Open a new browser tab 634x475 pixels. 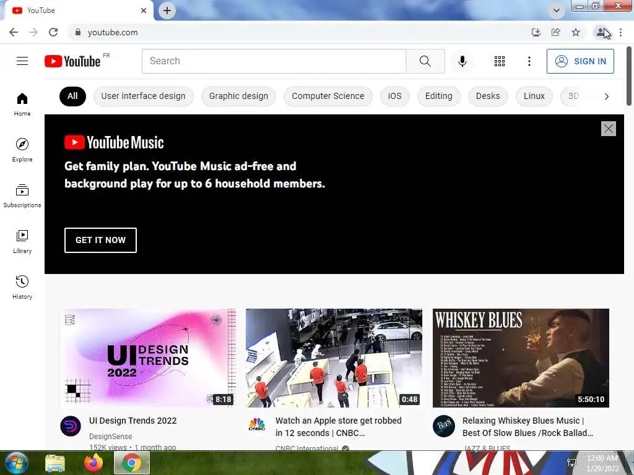[167, 11]
